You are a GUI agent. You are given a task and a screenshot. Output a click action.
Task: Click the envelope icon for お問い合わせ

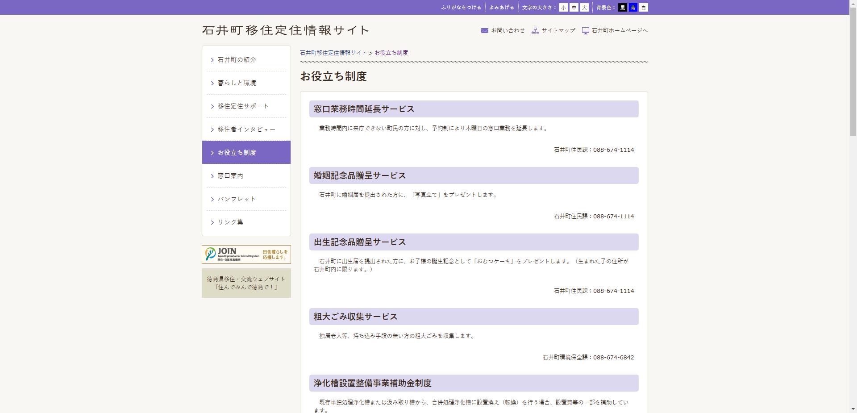(485, 30)
